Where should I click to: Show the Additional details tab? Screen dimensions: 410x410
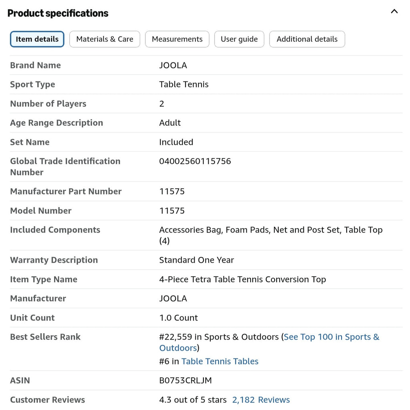[307, 39]
